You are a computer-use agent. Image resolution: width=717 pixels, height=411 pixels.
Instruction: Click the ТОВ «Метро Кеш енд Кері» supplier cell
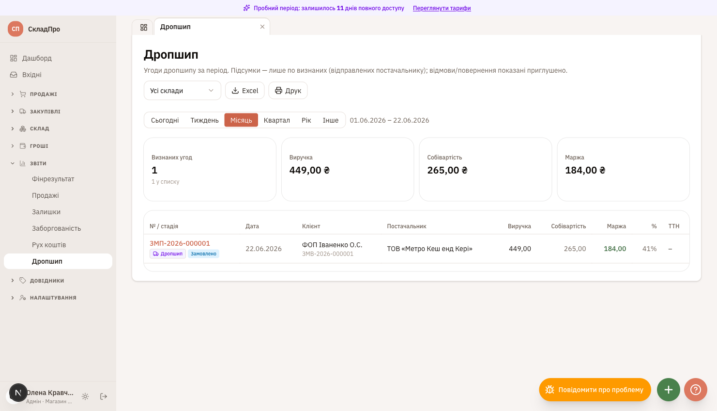429,249
